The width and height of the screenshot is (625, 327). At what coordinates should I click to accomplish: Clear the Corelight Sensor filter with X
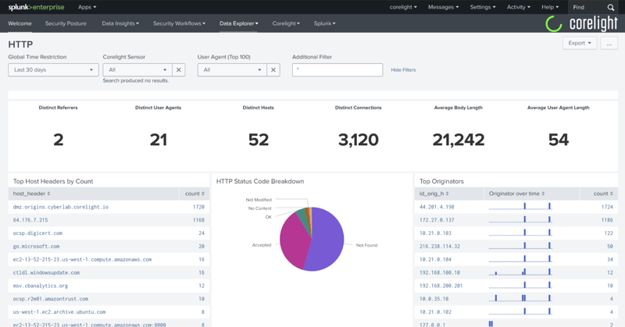click(x=179, y=70)
